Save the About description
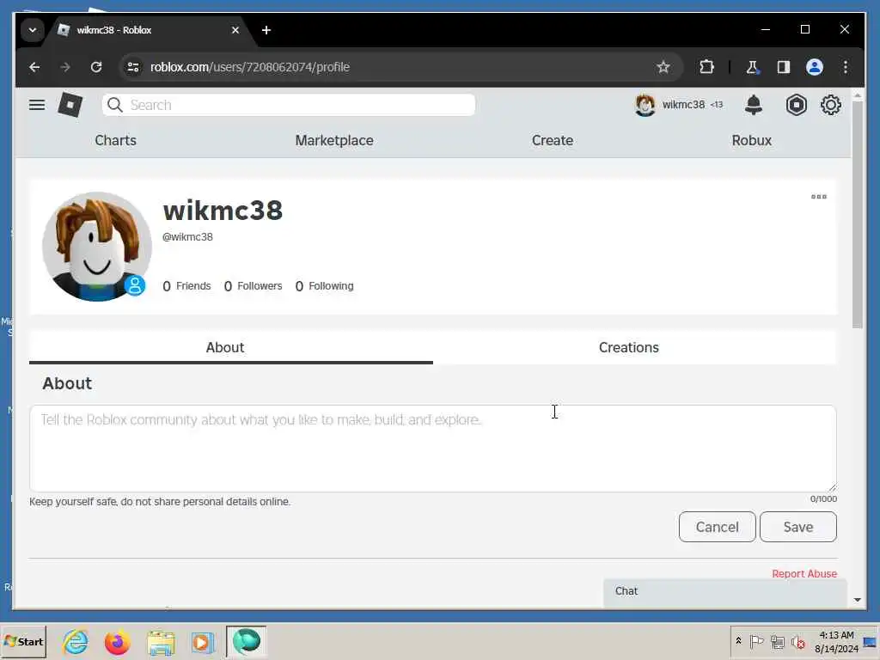 point(798,527)
